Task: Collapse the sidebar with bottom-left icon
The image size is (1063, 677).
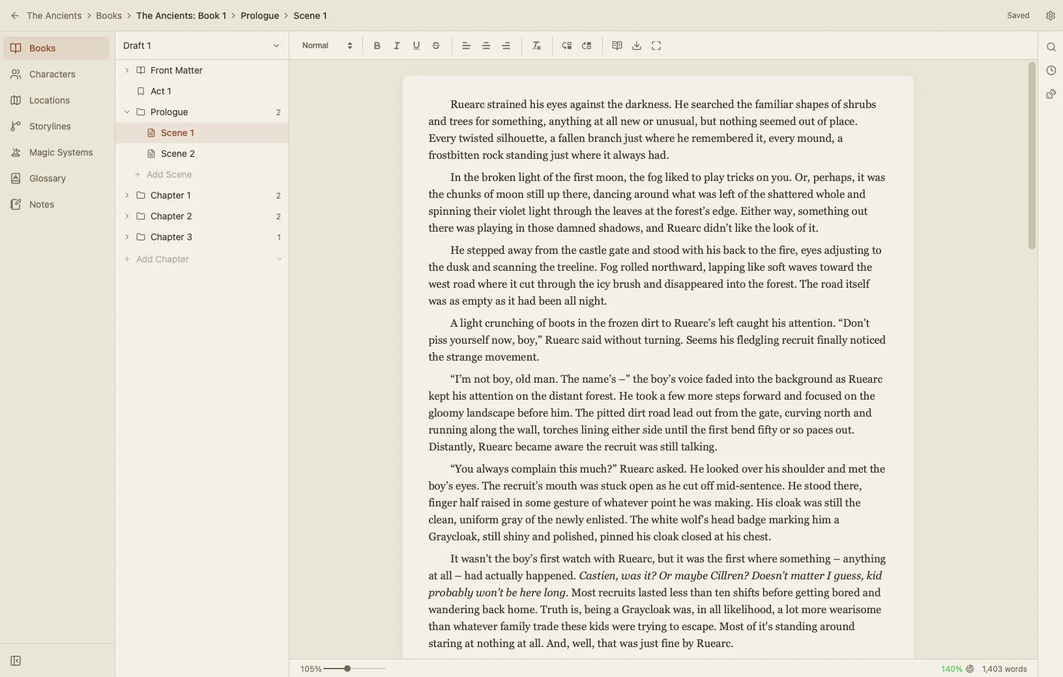Action: [x=16, y=661]
